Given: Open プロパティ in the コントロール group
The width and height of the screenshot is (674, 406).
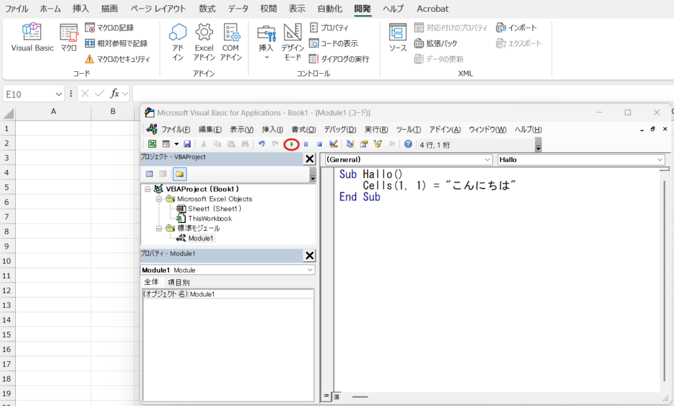Looking at the screenshot, I should coord(329,28).
